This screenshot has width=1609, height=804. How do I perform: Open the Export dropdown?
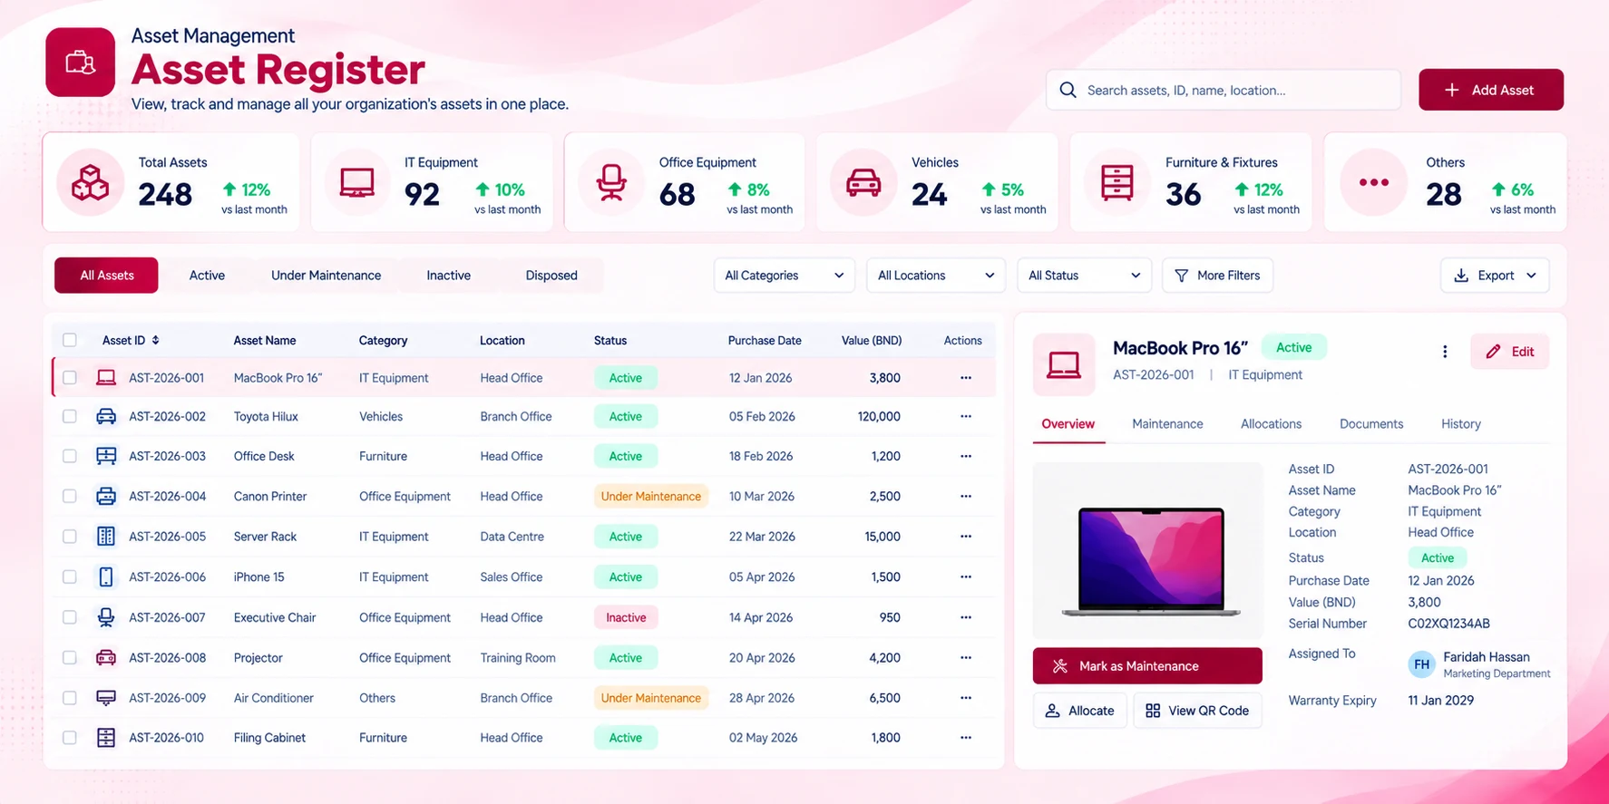tap(1495, 276)
